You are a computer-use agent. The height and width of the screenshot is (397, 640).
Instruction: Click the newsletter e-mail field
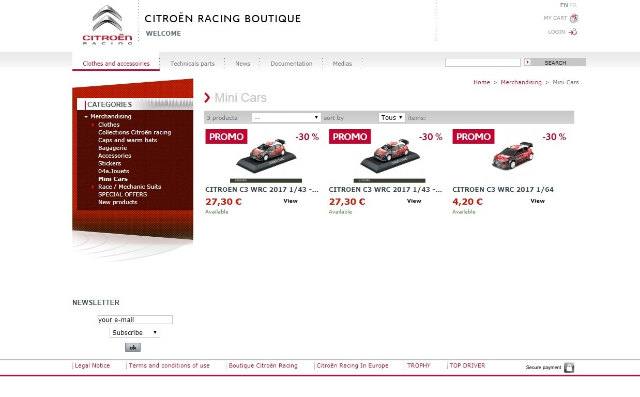click(135, 319)
